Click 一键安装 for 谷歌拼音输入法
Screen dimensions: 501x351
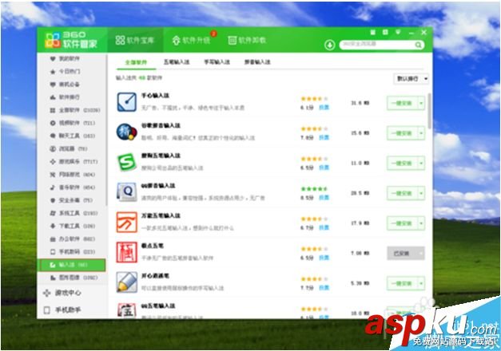point(402,133)
